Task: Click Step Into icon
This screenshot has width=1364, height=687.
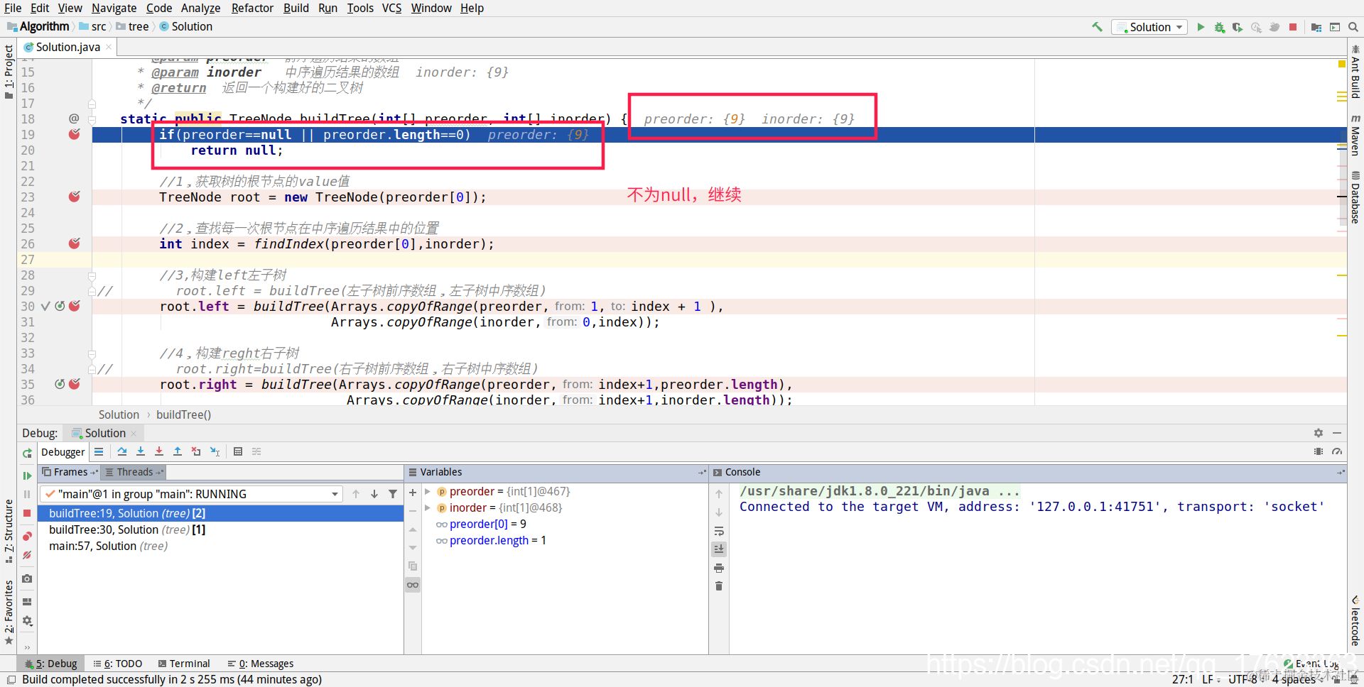Action: click(141, 451)
